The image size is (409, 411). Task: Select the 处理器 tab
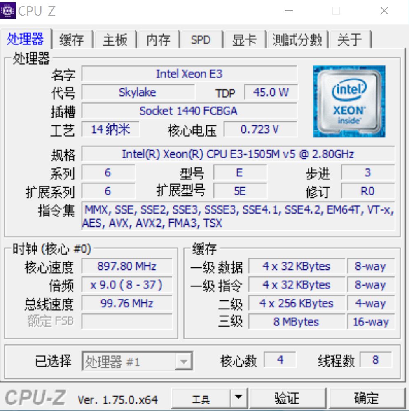click(26, 39)
